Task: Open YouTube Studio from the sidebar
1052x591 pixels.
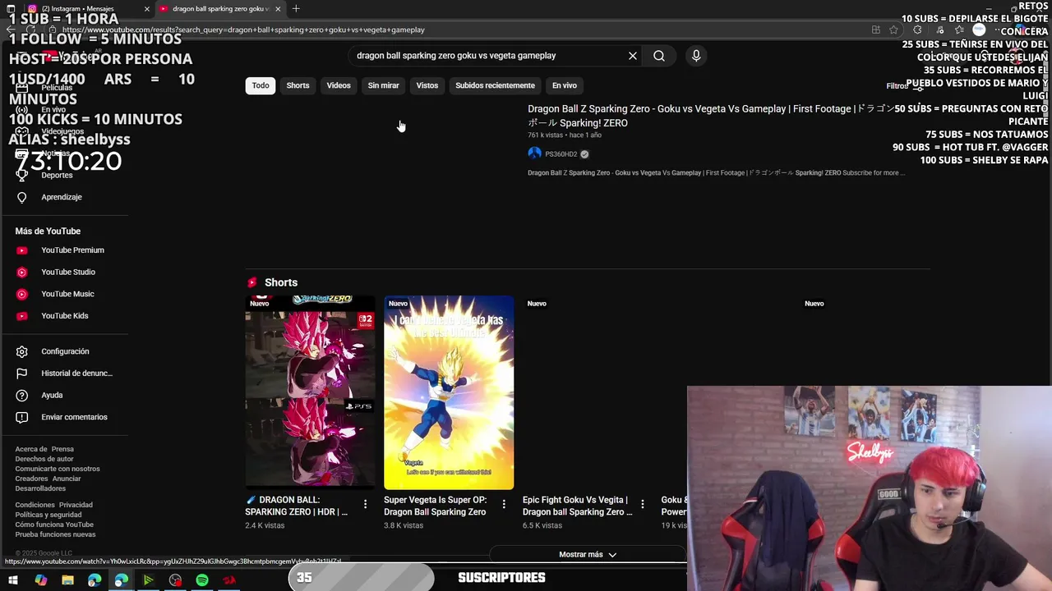Action: click(64, 272)
